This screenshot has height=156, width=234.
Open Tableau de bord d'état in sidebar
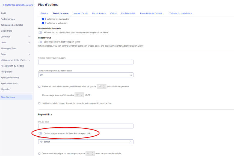click(x=12, y=25)
